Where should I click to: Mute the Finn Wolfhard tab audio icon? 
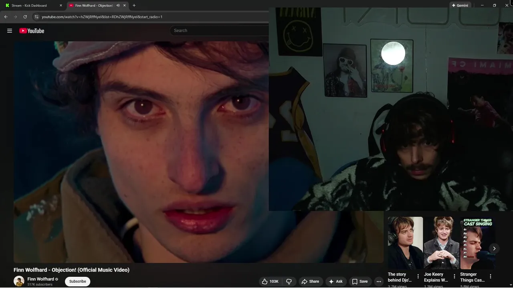coord(118,6)
